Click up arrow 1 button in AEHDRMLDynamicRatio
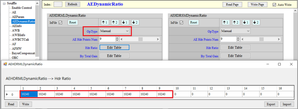The image size is (298, 109). point(105,22)
